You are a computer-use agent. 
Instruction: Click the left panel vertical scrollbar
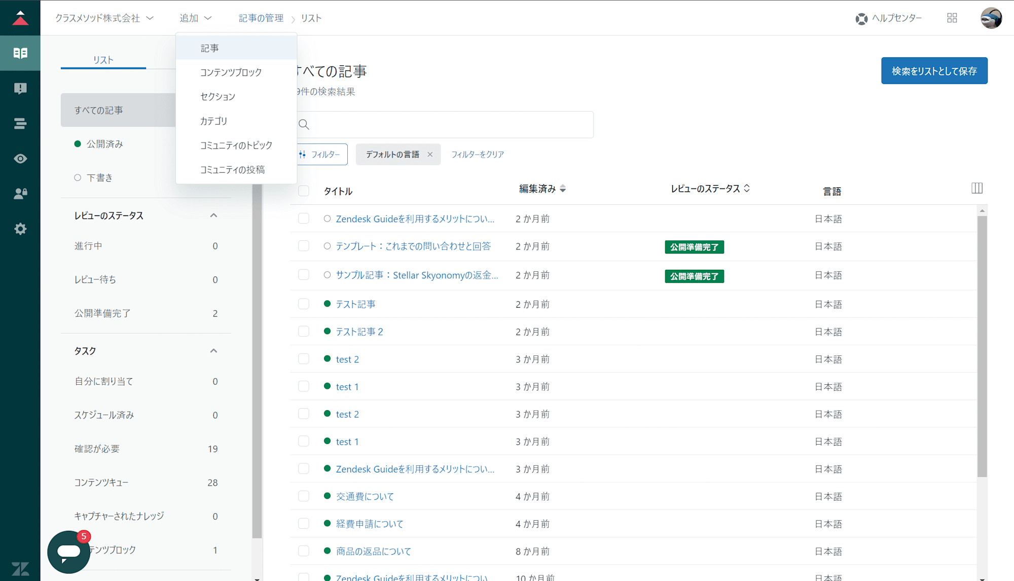click(257, 361)
